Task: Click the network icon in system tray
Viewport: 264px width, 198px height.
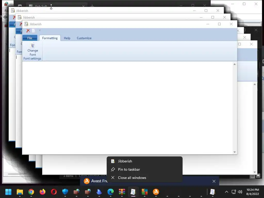Action: coord(234,192)
